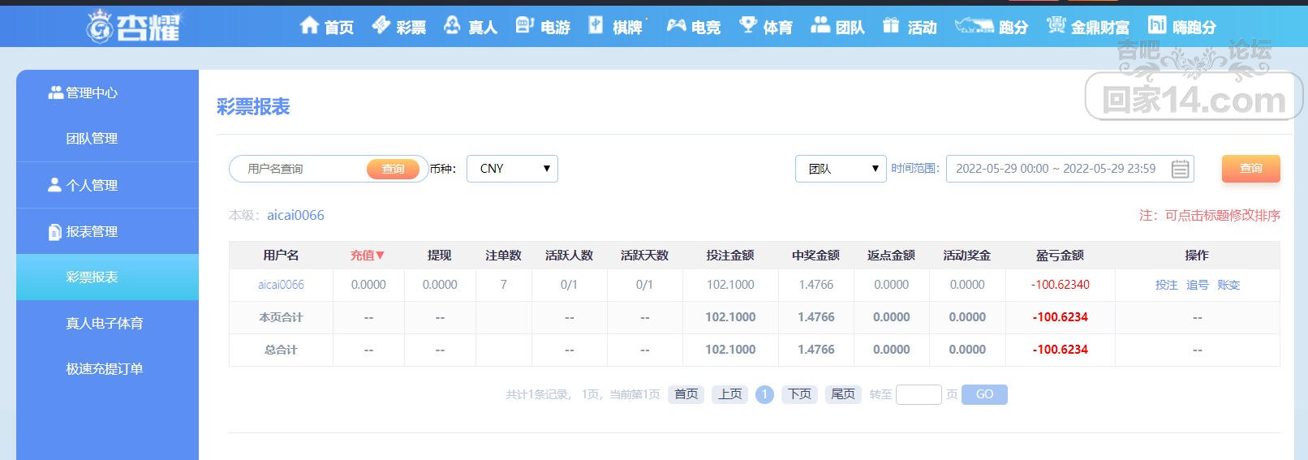Click the 杏耀 crown logo
Image resolution: width=1308 pixels, height=460 pixels.
(x=134, y=26)
